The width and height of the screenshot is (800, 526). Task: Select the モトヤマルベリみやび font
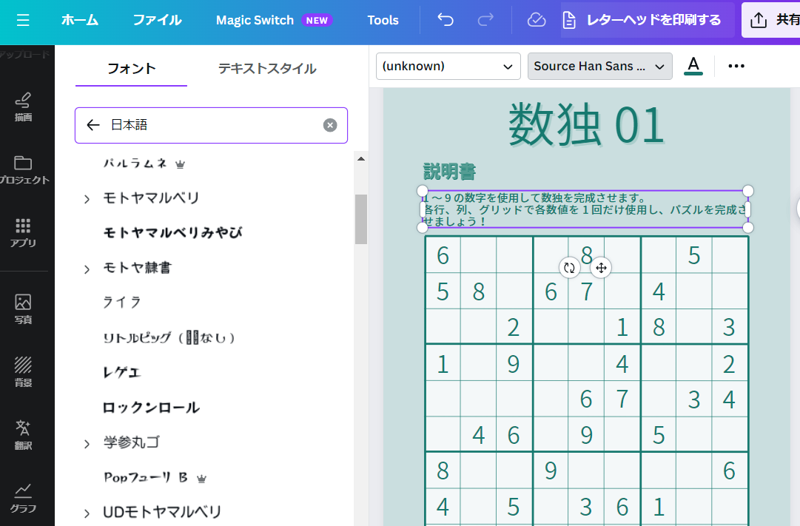pyautogui.click(x=172, y=232)
